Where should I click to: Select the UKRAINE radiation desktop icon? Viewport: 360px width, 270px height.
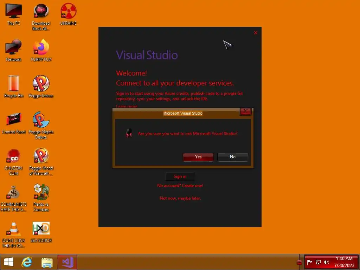click(x=68, y=14)
